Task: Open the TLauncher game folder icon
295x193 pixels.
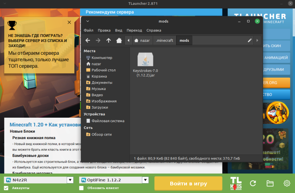Action: coord(270,183)
